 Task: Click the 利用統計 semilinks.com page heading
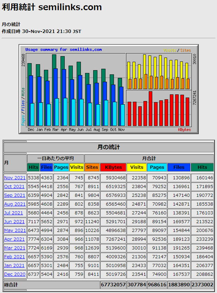coord(52,7)
